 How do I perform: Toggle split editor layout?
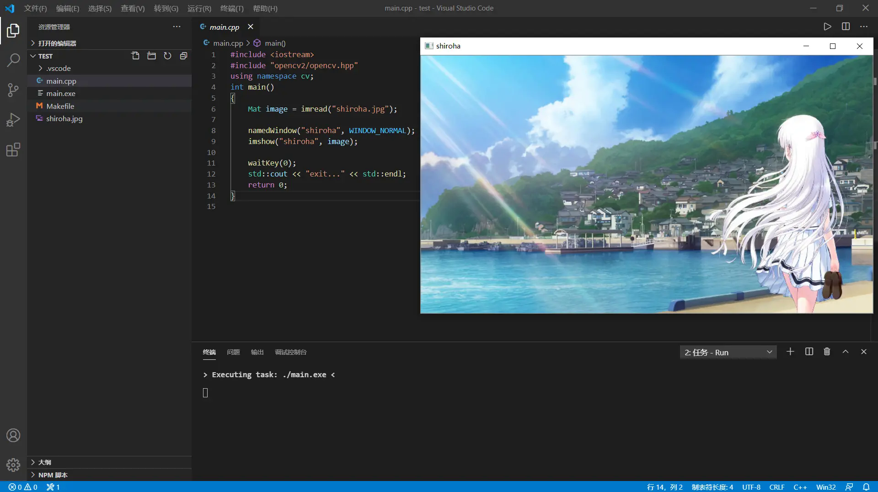pyautogui.click(x=846, y=27)
